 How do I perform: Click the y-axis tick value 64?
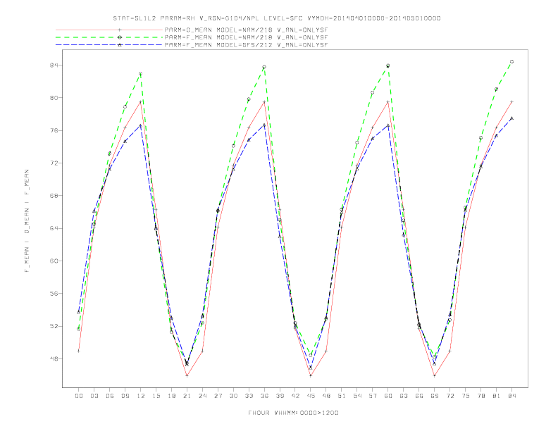(x=54, y=228)
